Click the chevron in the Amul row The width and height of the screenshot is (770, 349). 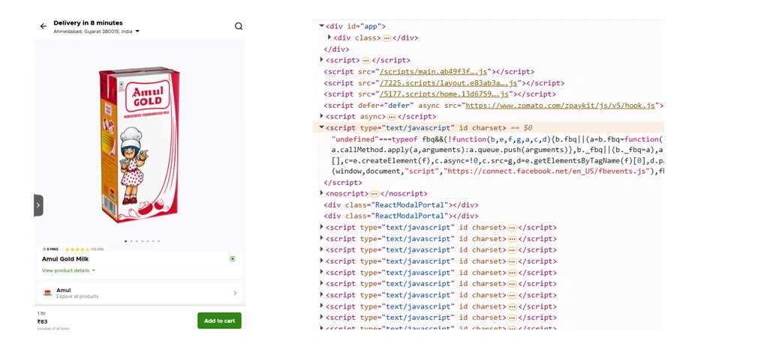tap(235, 293)
